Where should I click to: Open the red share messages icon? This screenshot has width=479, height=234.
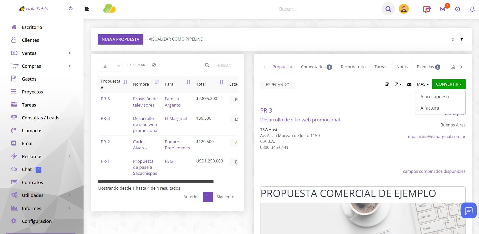coord(427,9)
